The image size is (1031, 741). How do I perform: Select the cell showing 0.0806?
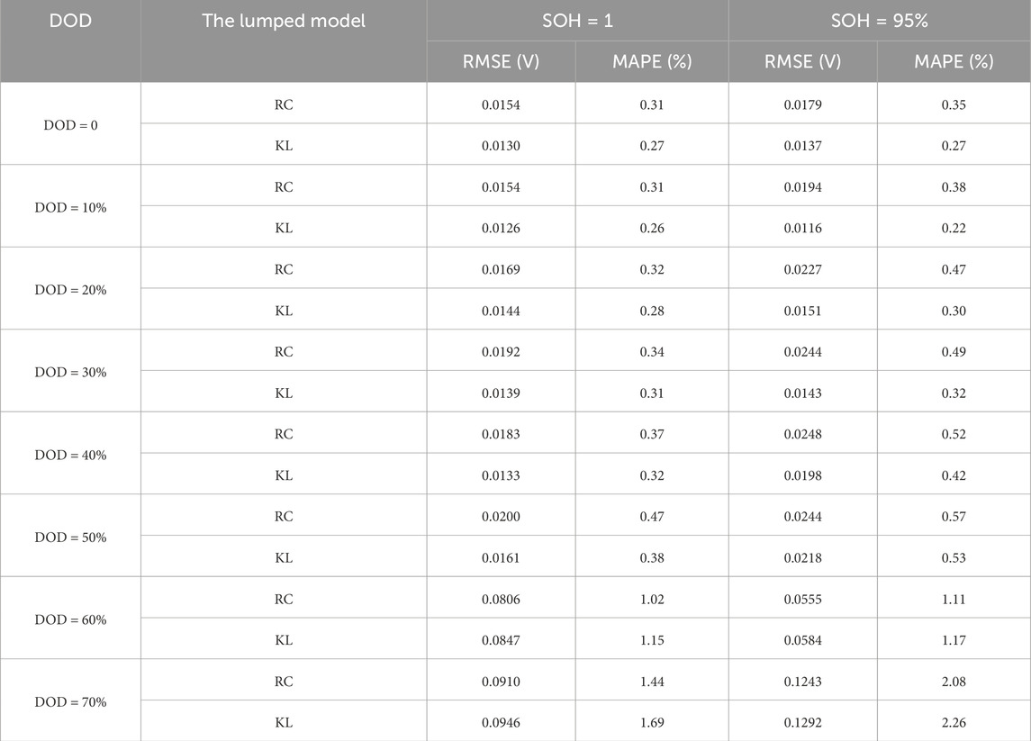[501, 599]
